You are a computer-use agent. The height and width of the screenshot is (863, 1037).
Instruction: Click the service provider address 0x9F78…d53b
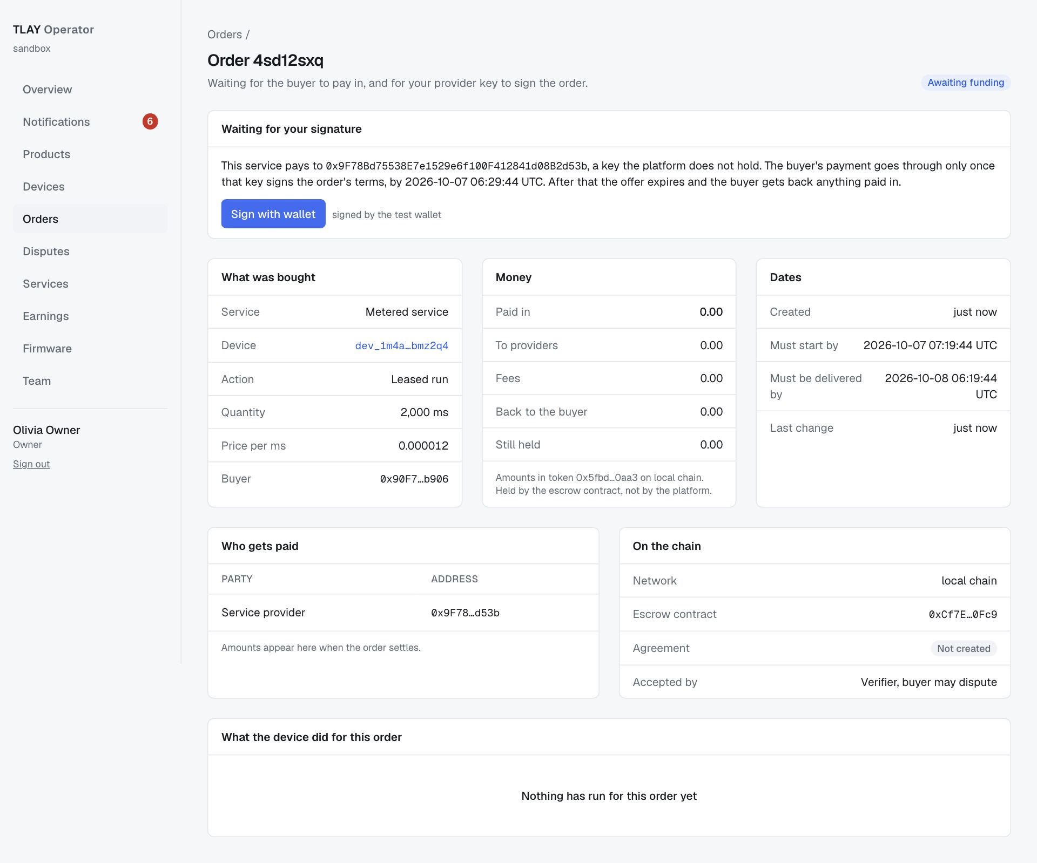click(465, 613)
